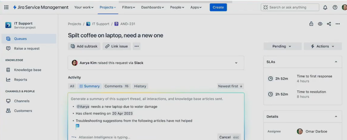This screenshot has width=347, height=140.
Task: Click the Create button
Action: [218, 7]
